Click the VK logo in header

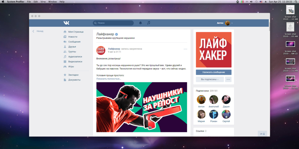point(66,23)
